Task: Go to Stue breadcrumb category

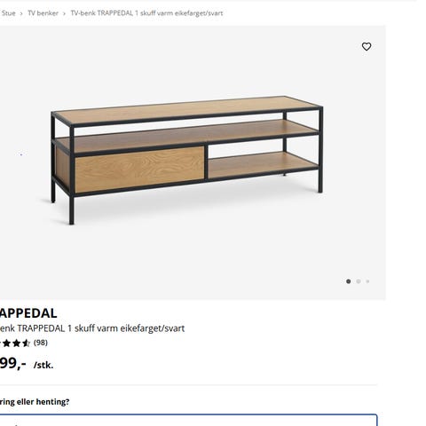Action: [x=8, y=13]
